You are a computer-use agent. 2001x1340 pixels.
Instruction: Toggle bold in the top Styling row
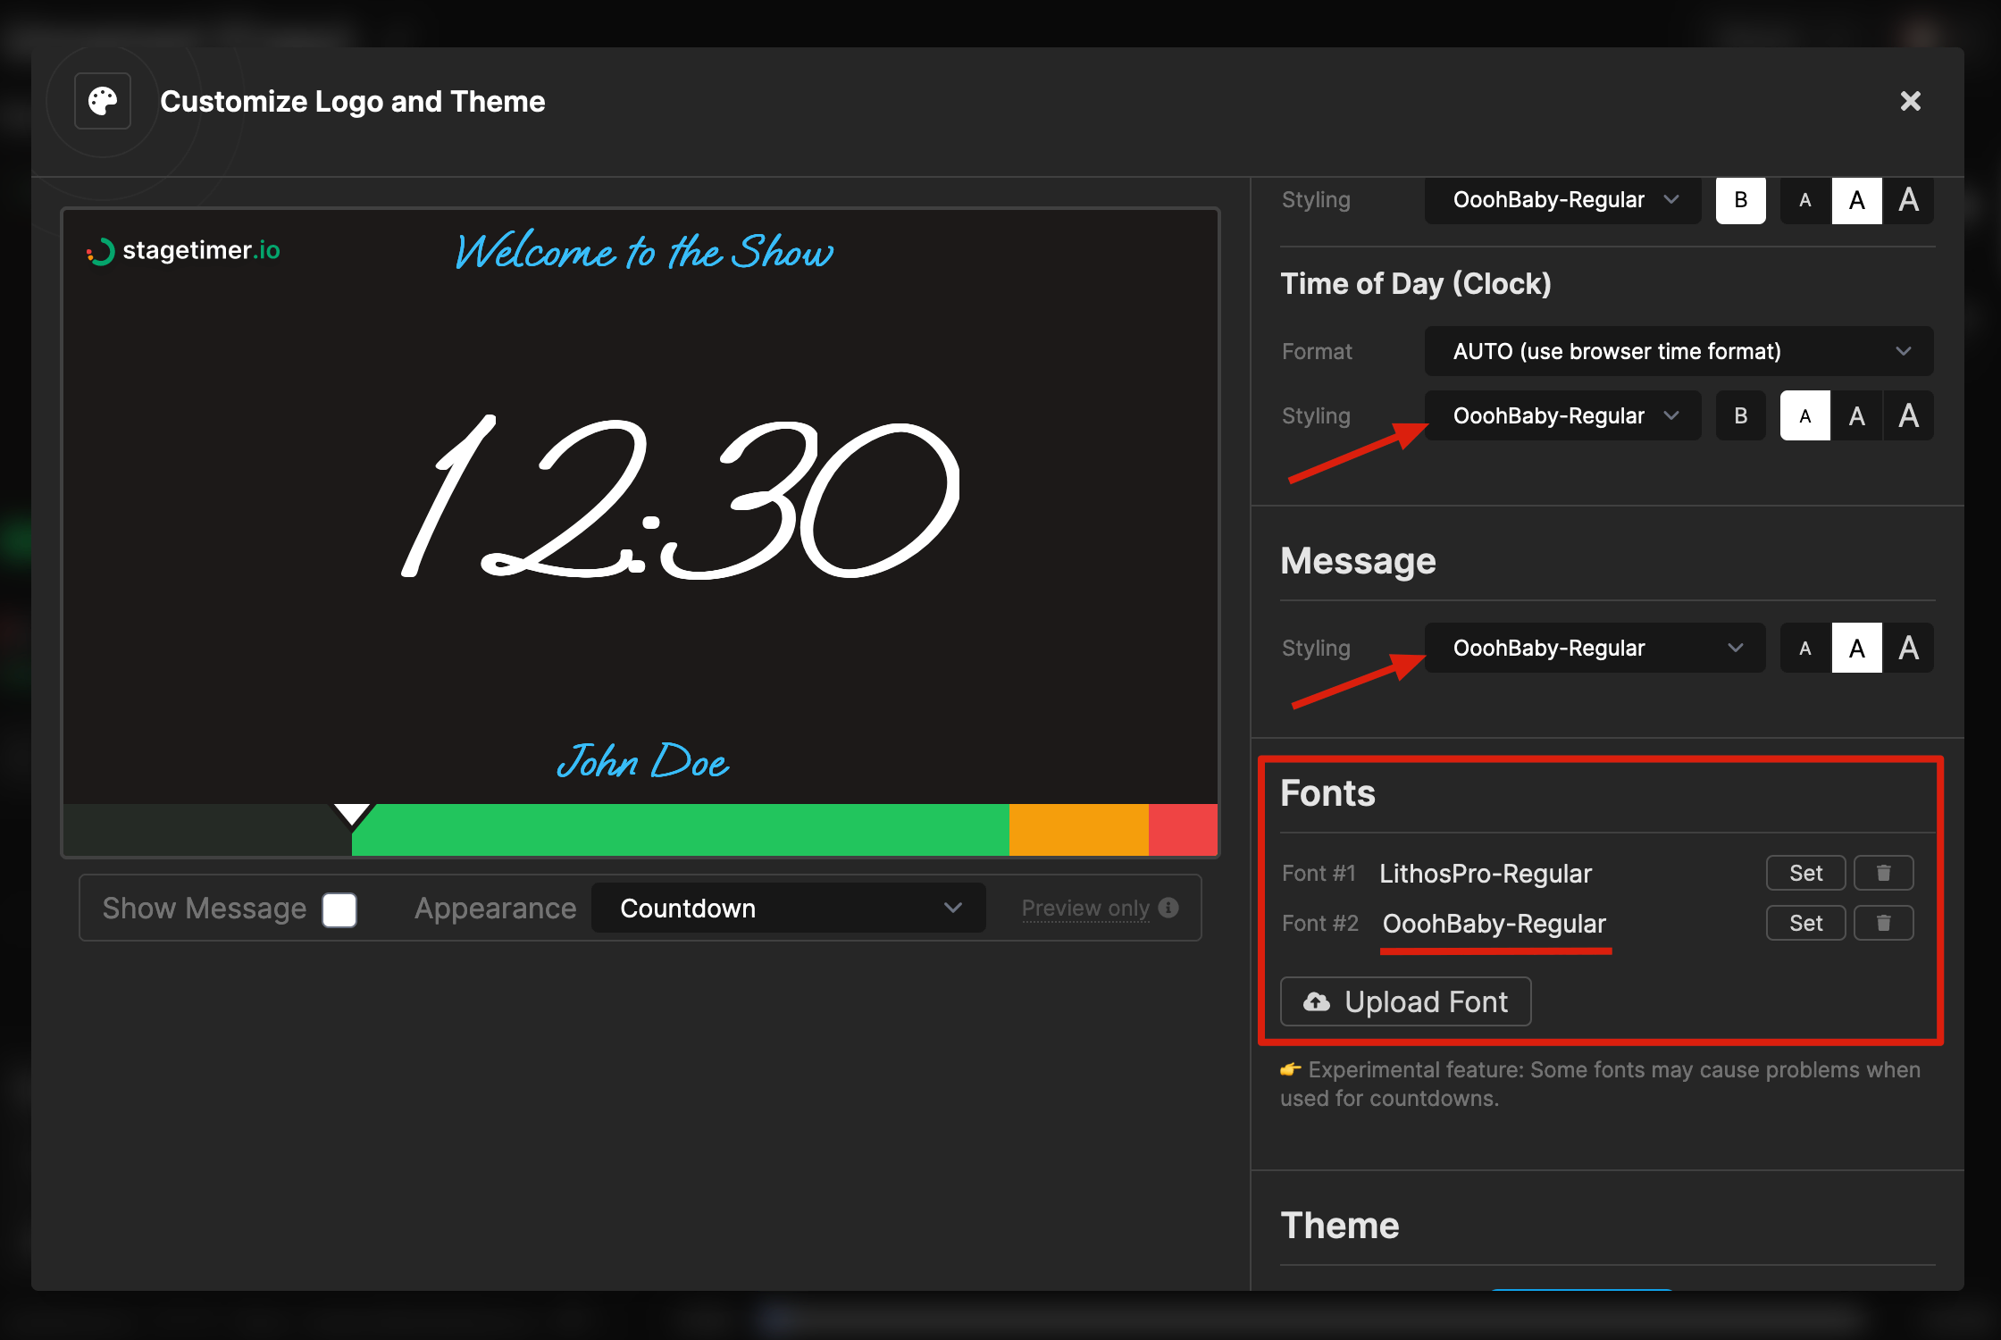point(1740,200)
